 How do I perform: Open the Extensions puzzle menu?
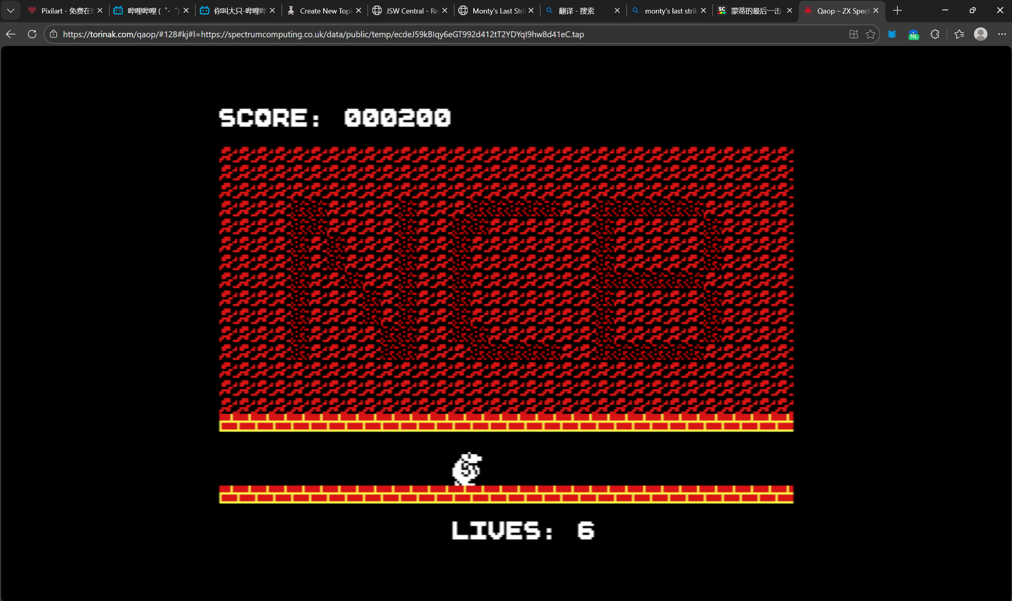[935, 34]
